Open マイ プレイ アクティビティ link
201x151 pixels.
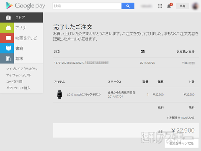point(22,69)
